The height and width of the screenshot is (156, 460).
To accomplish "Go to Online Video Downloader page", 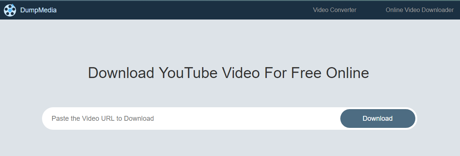I will [x=419, y=10].
